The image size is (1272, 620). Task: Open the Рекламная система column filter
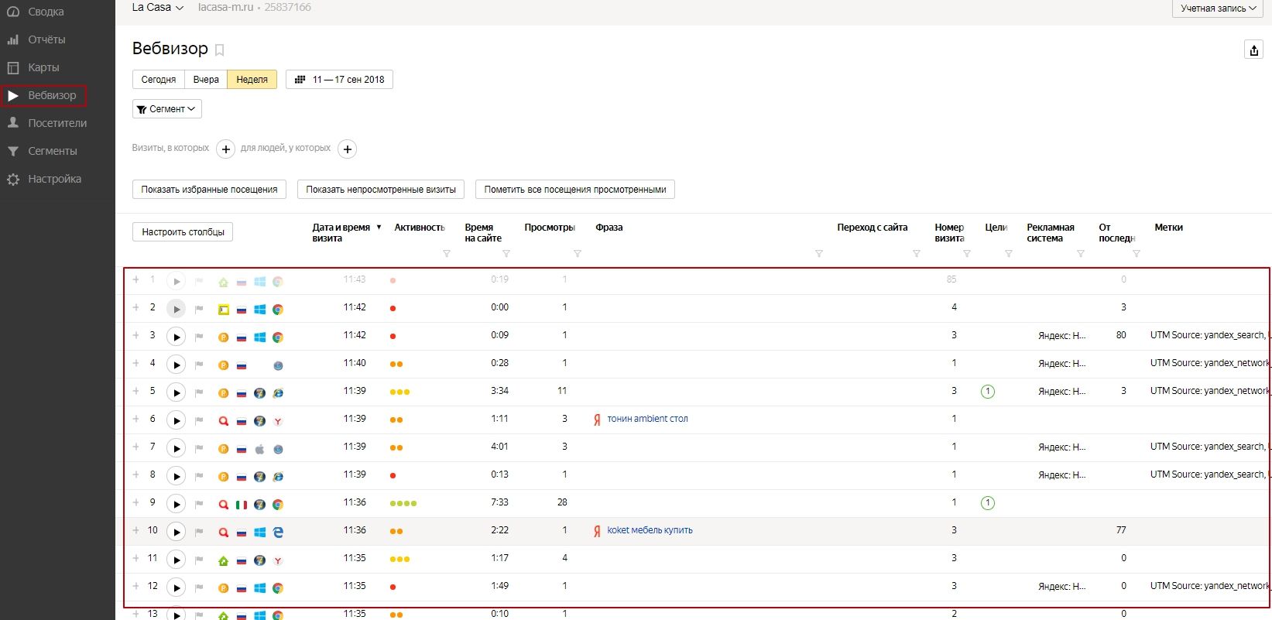(x=1081, y=254)
